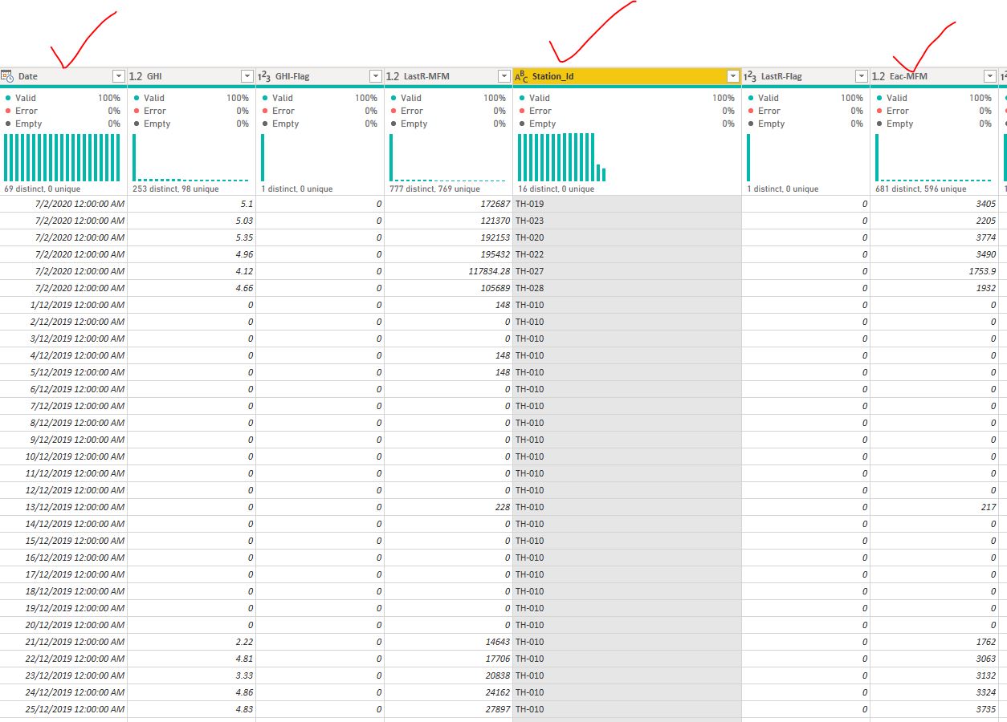The width and height of the screenshot is (1007, 722).
Task: Select the Date column header
Action: [63, 76]
